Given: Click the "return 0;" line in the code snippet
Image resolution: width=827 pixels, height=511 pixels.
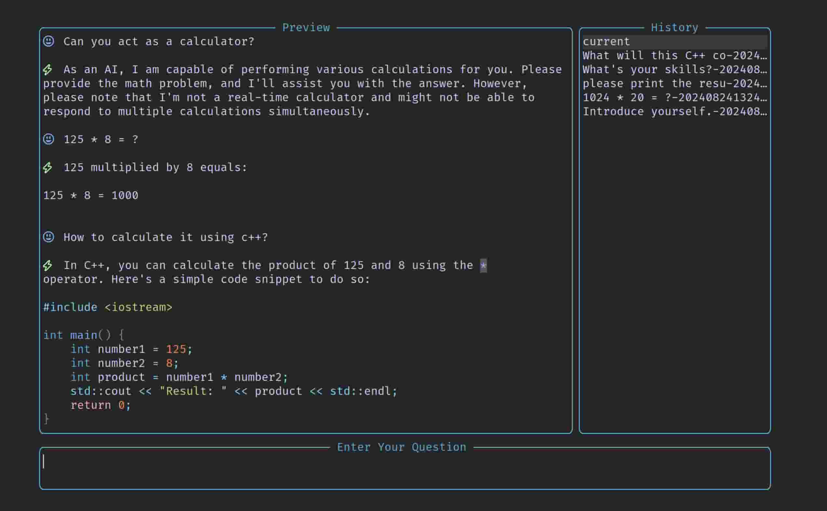Looking at the screenshot, I should [x=100, y=405].
